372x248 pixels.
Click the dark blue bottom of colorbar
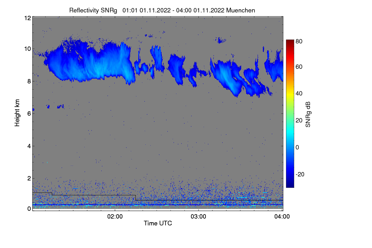(x=290, y=184)
